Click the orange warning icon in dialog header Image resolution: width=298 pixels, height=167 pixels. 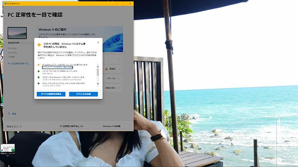39,45
